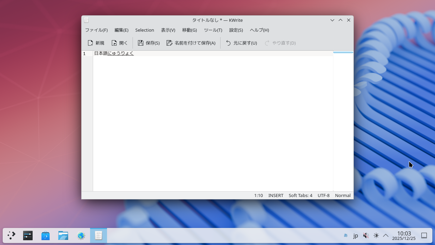Open Discover software center from the taskbar
Image resolution: width=435 pixels, height=245 pixels.
coord(45,235)
